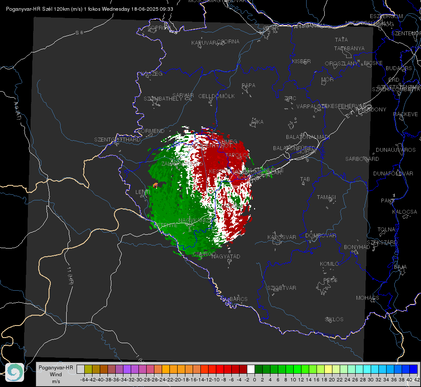Click the BALATONFÜRED town label
Image resolution: width=421 pixels, height=387 pixels.
click(x=294, y=148)
